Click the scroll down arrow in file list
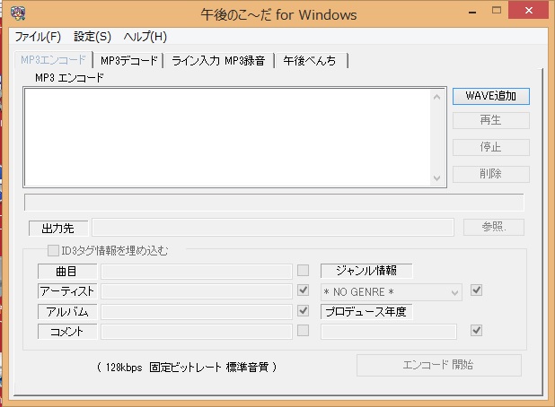This screenshot has width=555, height=407. tap(437, 178)
